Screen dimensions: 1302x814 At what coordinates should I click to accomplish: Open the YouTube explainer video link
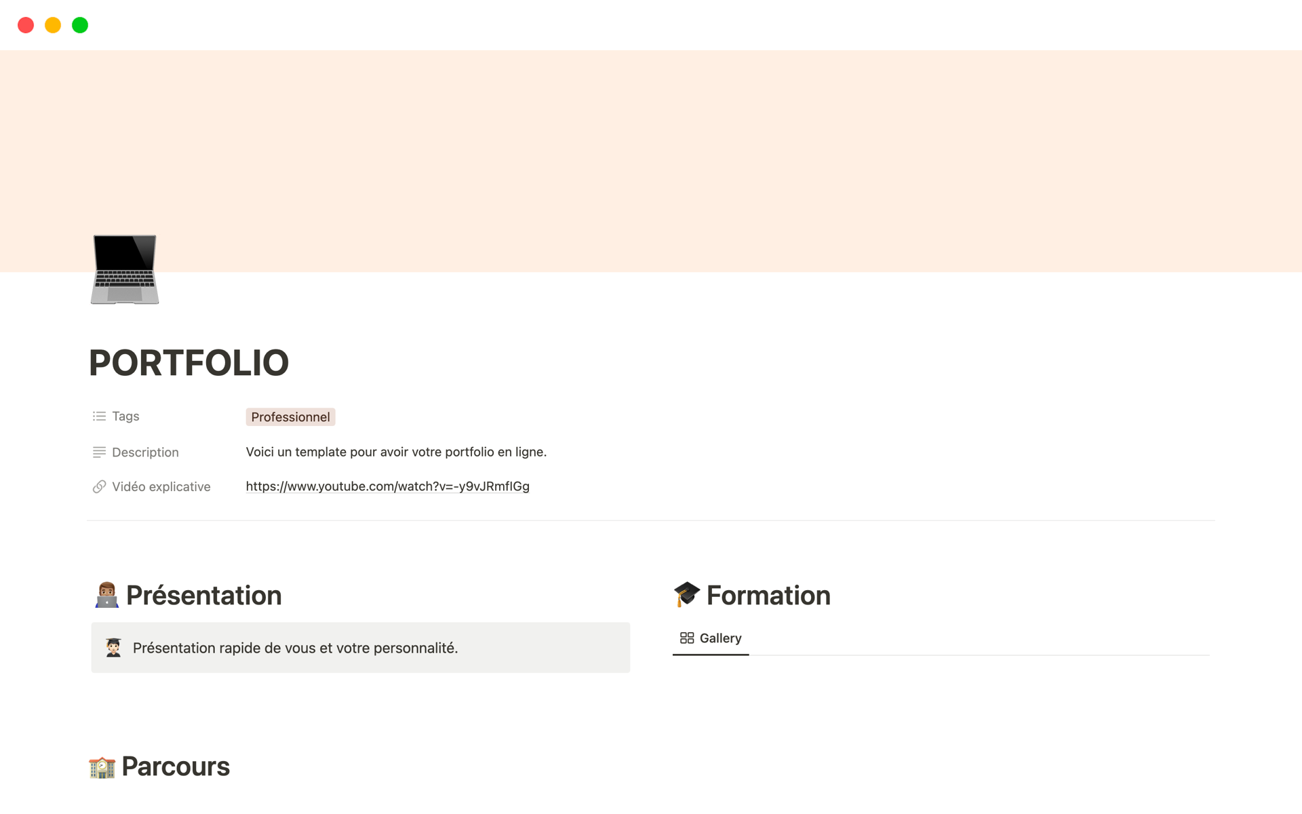[387, 486]
